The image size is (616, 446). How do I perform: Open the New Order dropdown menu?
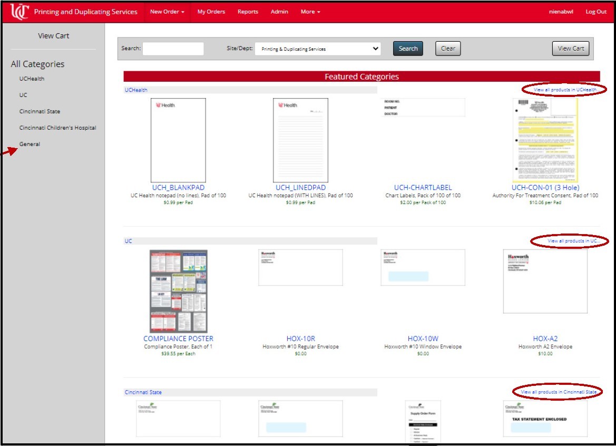click(165, 11)
